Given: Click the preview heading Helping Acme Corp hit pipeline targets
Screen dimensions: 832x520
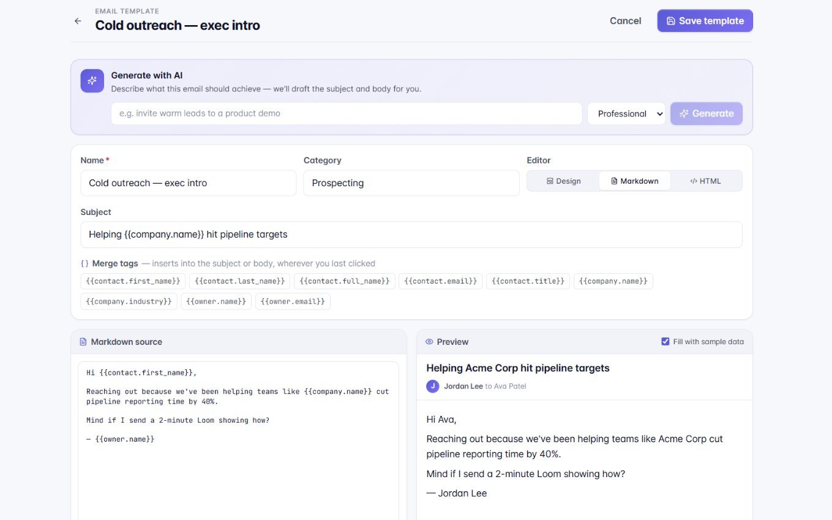Looking at the screenshot, I should click(x=518, y=368).
